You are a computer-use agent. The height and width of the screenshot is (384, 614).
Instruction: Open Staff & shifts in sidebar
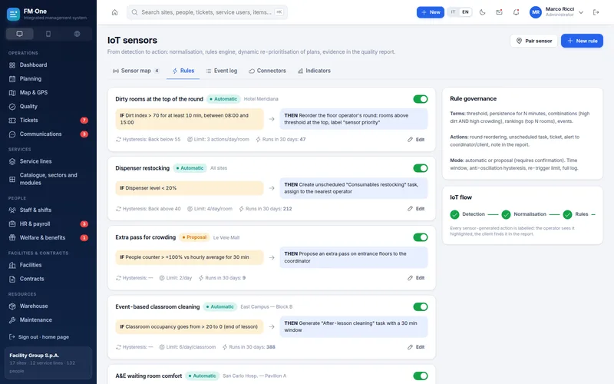[48, 210]
